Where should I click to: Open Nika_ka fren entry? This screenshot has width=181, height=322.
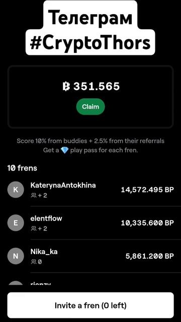(x=90, y=256)
